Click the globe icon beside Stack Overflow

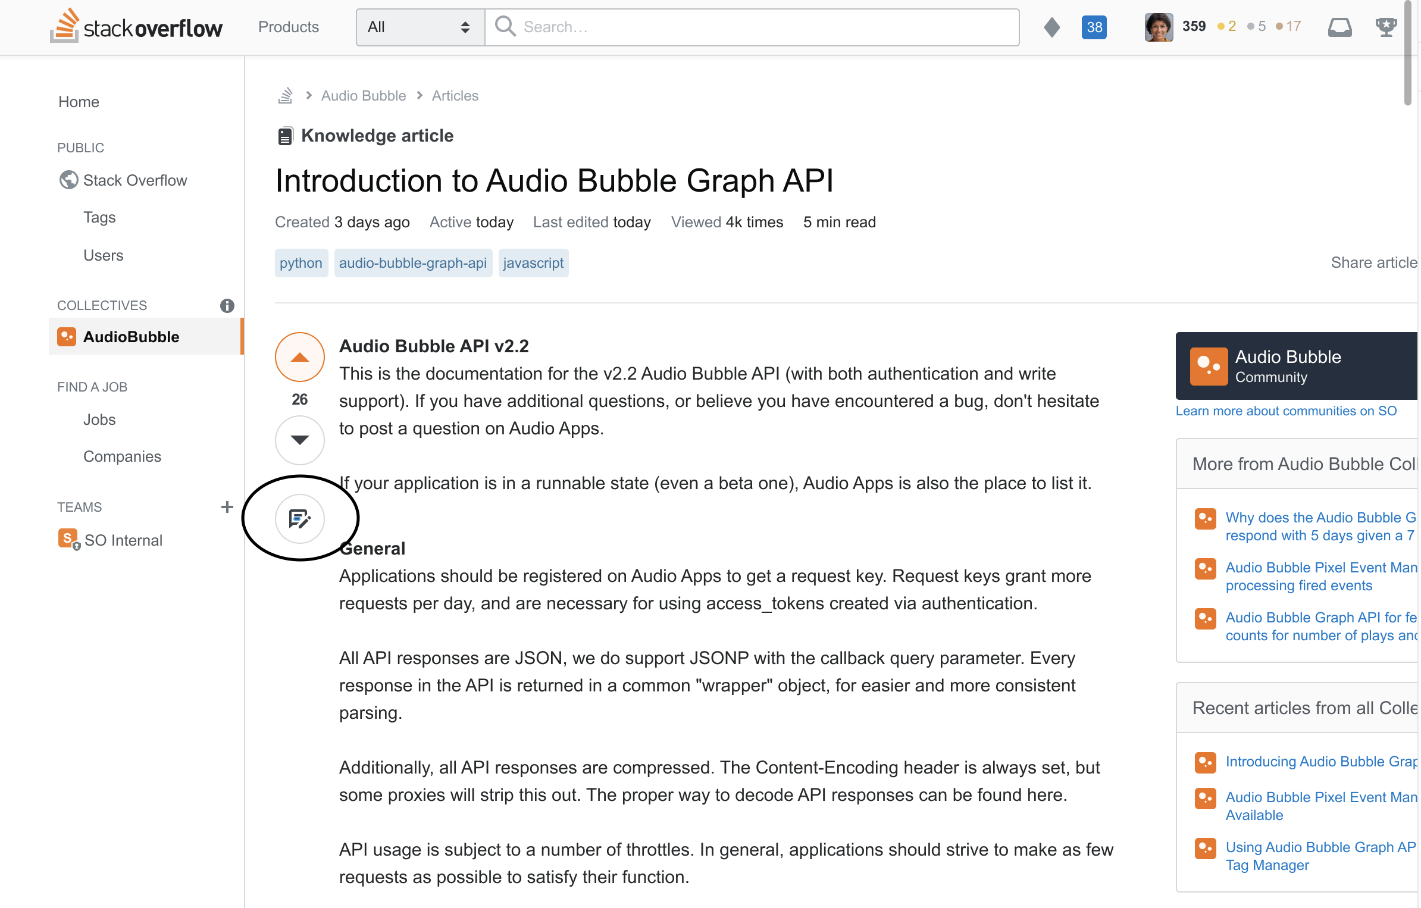click(68, 180)
